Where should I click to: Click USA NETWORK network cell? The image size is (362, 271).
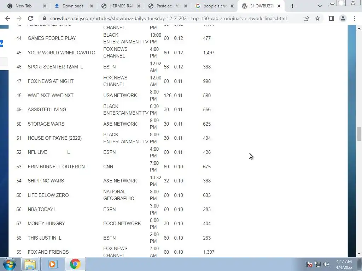pyautogui.click(x=120, y=95)
